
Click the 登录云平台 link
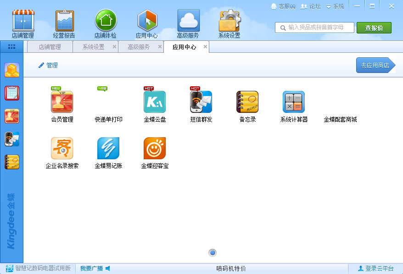click(375, 268)
